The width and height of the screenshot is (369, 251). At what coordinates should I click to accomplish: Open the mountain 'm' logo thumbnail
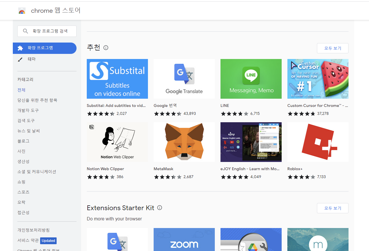click(x=318, y=239)
